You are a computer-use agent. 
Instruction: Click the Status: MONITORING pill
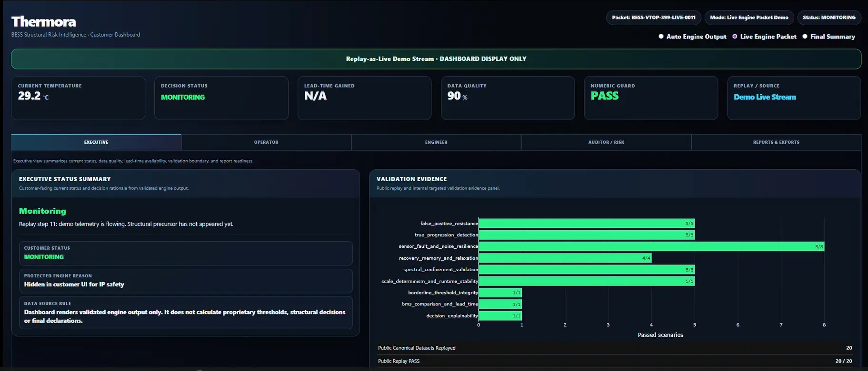pos(829,18)
